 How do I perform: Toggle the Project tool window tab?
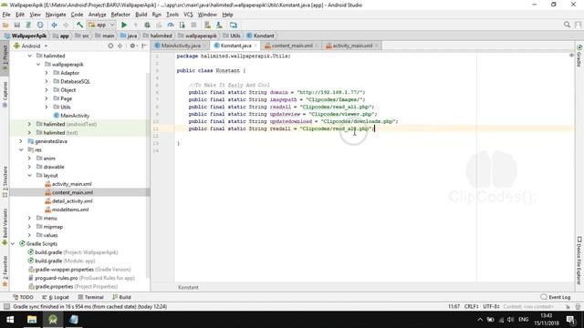pyautogui.click(x=5, y=58)
